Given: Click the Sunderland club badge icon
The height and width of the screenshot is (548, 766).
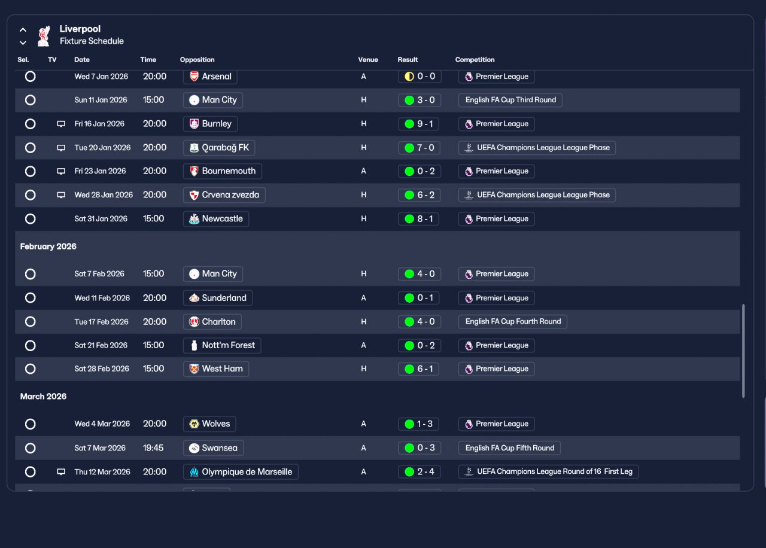Looking at the screenshot, I should coord(194,298).
